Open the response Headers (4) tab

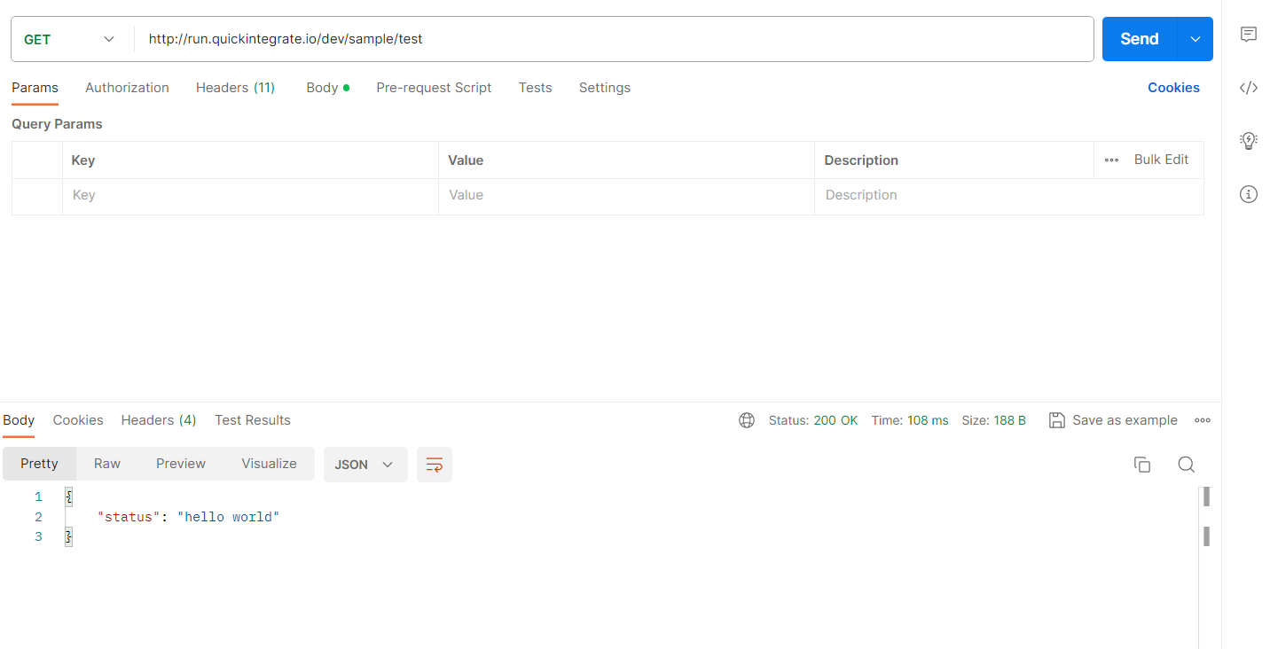[159, 420]
